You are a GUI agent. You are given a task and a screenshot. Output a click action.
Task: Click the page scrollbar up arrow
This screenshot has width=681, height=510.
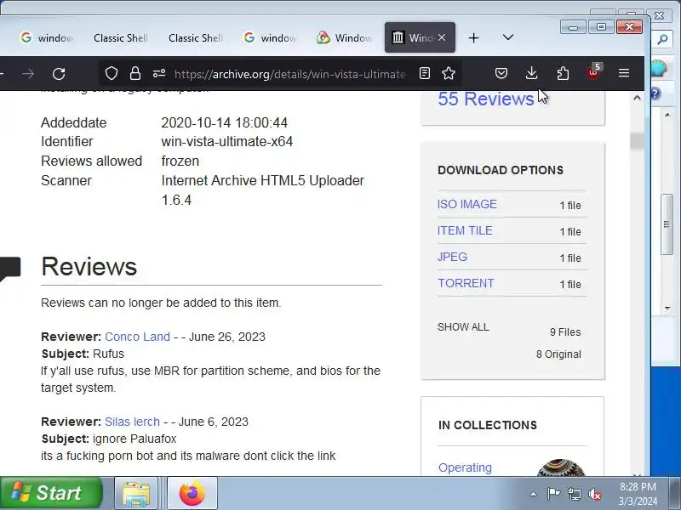click(637, 98)
